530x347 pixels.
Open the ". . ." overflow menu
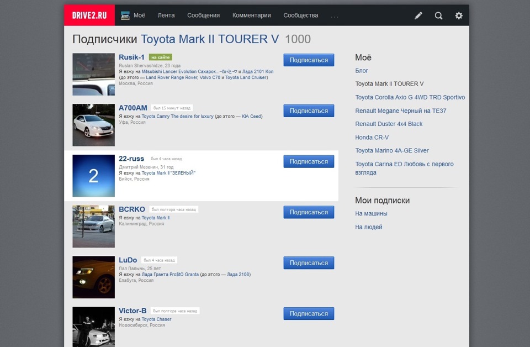(x=335, y=16)
